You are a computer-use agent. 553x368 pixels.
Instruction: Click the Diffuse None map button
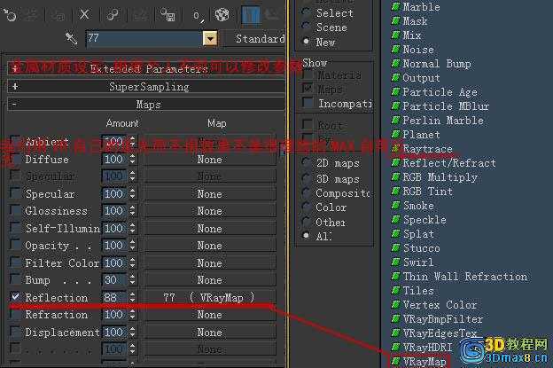coord(210,160)
